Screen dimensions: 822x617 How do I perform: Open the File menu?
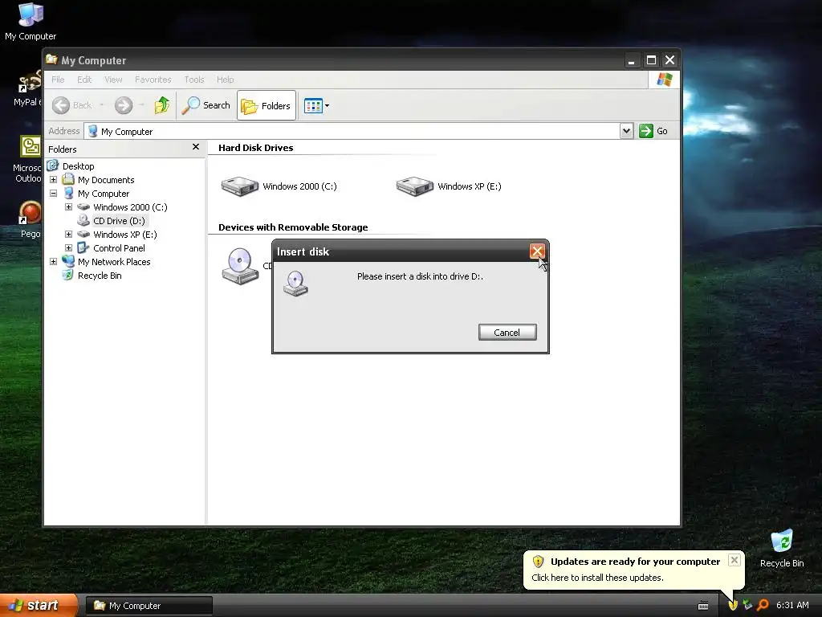coord(58,80)
